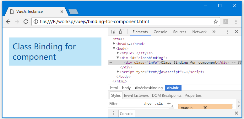244x119 pixels.
Task: Show more DevTools tabs chevron
Action: 214,32
